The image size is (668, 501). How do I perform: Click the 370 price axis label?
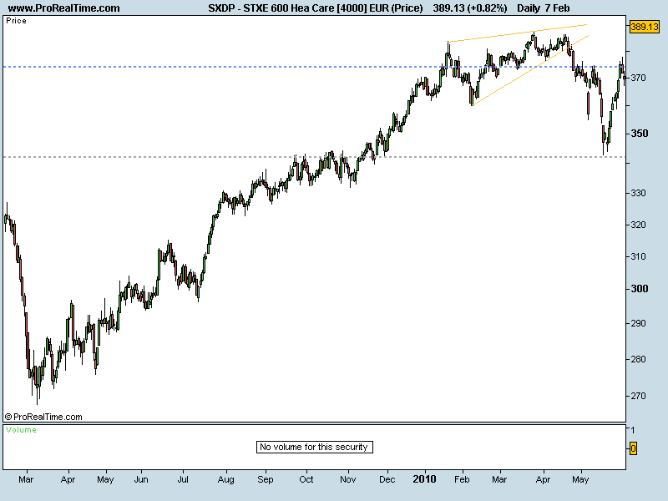(x=638, y=78)
